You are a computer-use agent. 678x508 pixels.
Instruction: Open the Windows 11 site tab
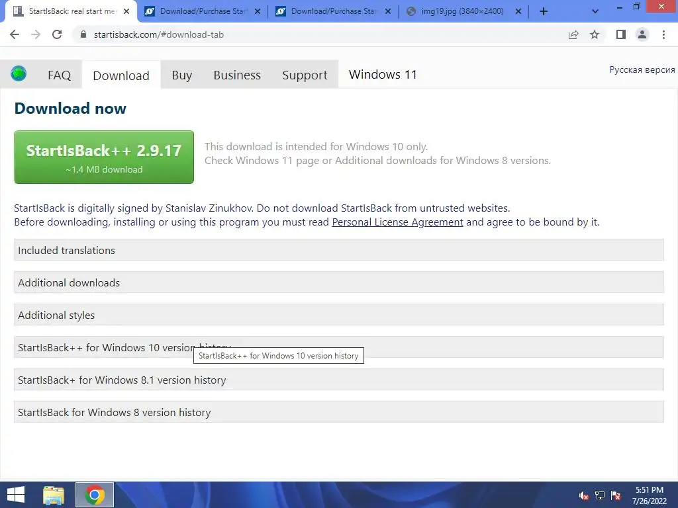tap(383, 75)
